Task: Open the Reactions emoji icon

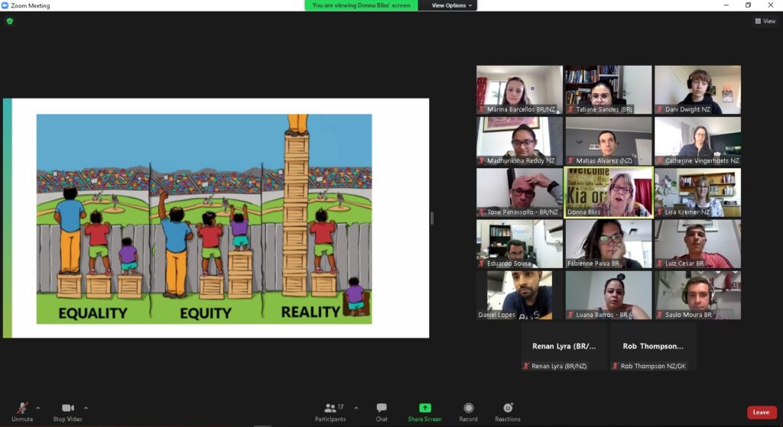Action: coord(507,408)
